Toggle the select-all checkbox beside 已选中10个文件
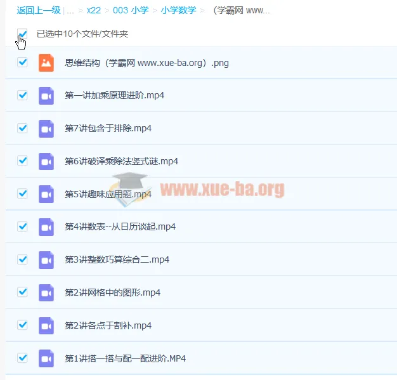 click(x=23, y=34)
